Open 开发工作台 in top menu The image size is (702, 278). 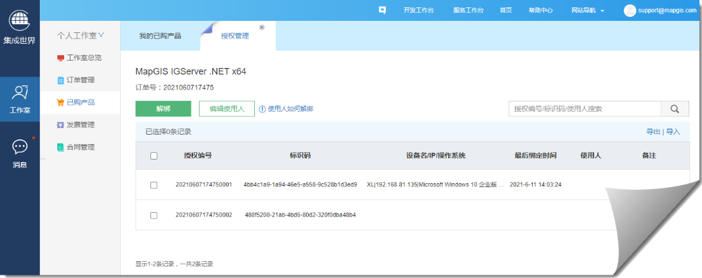pos(419,10)
